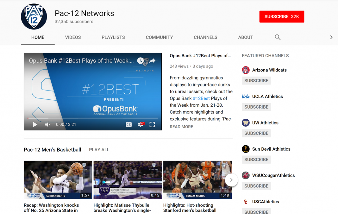Click the UCLA Athletics logo
Viewport: 338px width, 214px height.
(x=246, y=97)
